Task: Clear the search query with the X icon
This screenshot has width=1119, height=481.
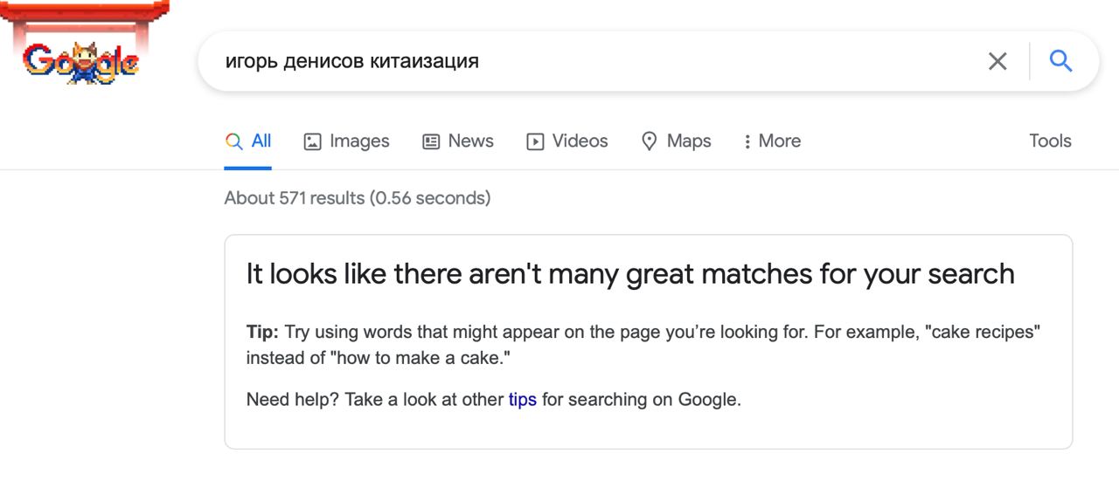Action: (997, 61)
